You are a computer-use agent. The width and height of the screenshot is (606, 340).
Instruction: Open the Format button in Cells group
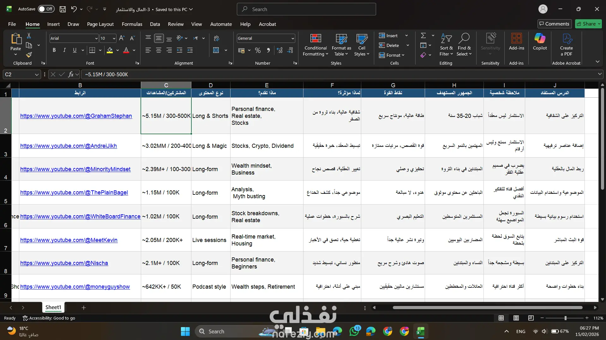[392, 55]
